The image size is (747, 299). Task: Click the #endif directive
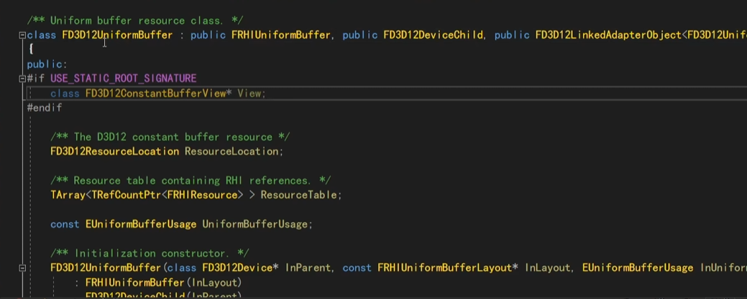[45, 108]
